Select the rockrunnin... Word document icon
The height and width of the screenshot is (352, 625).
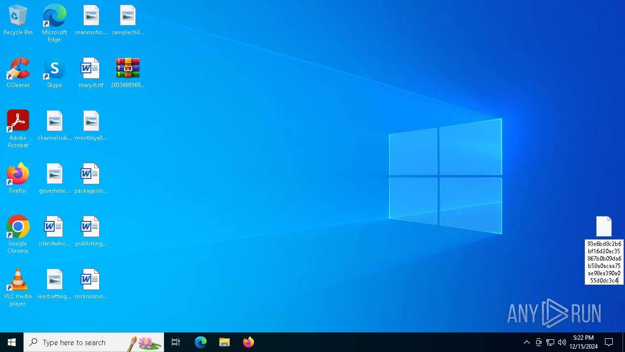pyautogui.click(x=91, y=285)
